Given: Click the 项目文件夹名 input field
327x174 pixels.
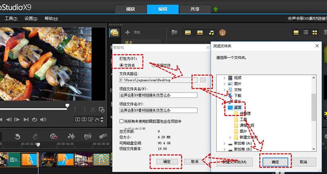Looking at the screenshot, I should tap(158, 95).
